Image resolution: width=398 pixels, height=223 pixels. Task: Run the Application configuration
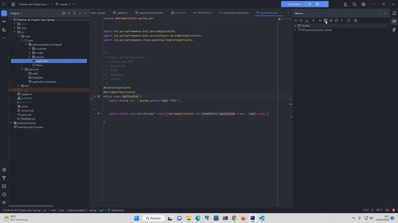(x=310, y=4)
